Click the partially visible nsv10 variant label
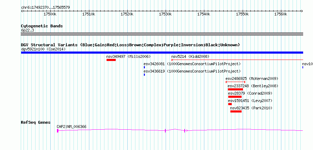Screen dimensions: 313x150 pyautogui.click(x=308, y=64)
